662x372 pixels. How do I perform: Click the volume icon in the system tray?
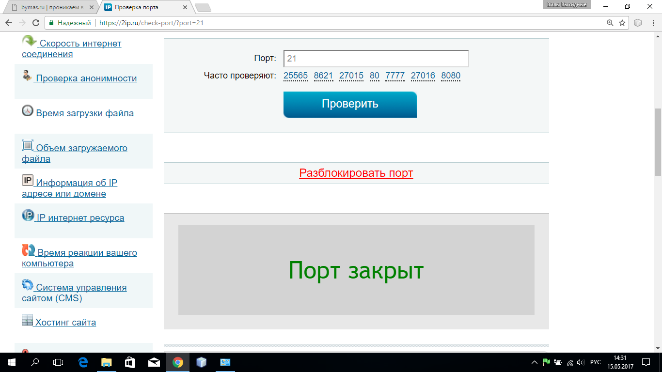tap(581, 362)
